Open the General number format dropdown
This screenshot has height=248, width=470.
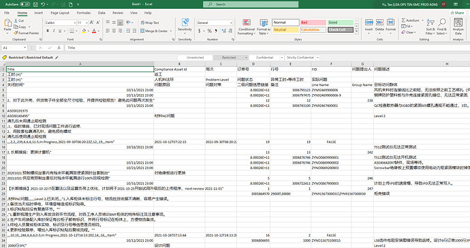click(x=231, y=22)
